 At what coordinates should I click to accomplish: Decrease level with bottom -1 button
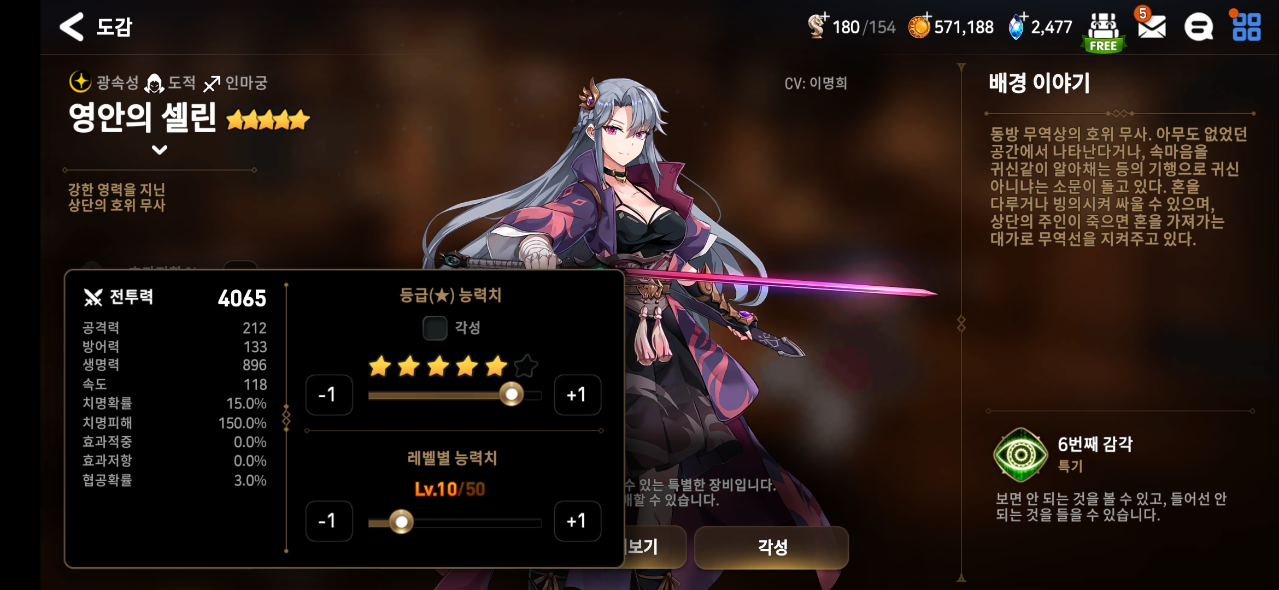click(x=329, y=521)
